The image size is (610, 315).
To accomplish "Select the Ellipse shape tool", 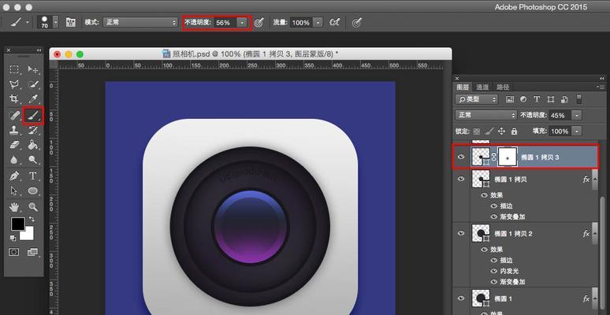I will pyautogui.click(x=33, y=191).
